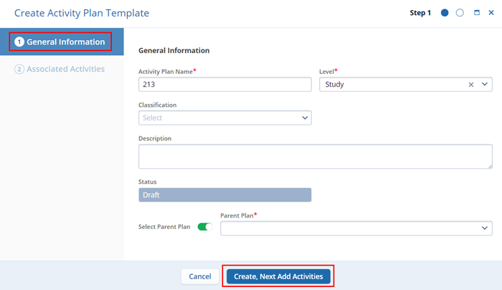The image size is (502, 290).
Task: Open the Parent Plan dropdown
Action: pyautogui.click(x=356, y=228)
